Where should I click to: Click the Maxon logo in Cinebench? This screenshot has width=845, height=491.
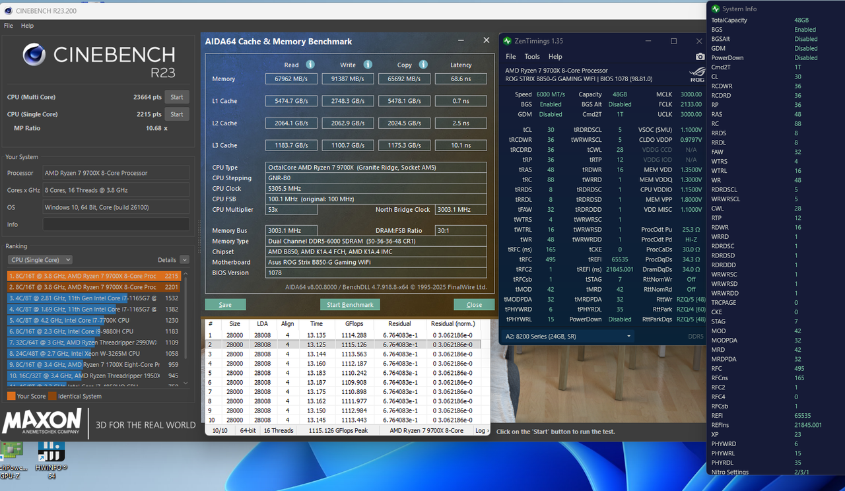tap(41, 421)
